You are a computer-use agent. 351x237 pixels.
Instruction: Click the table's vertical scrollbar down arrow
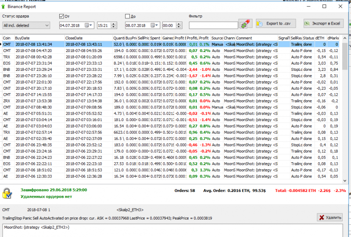[x=345, y=181]
